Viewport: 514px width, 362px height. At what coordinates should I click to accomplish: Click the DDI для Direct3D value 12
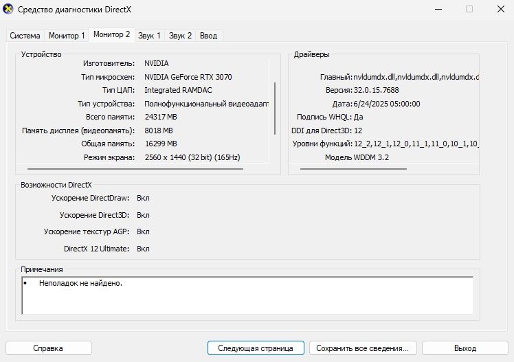358,131
